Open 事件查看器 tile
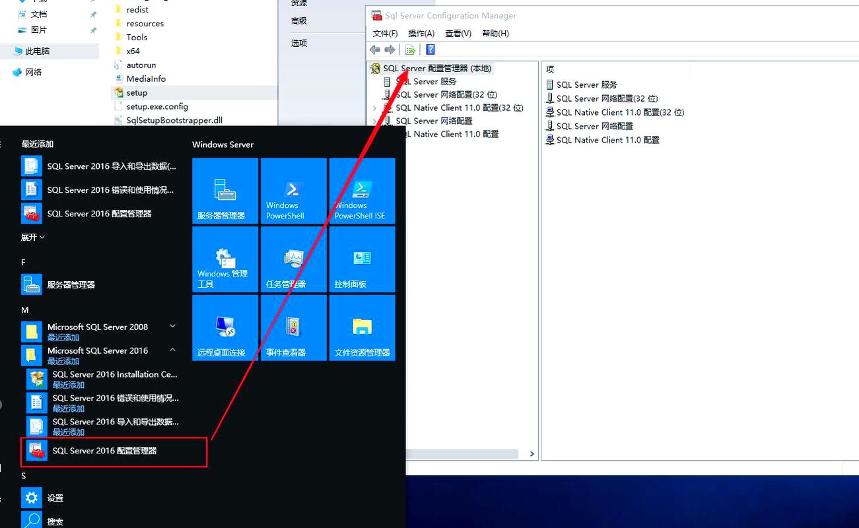Screen dimensions: 859x528 (x=293, y=328)
